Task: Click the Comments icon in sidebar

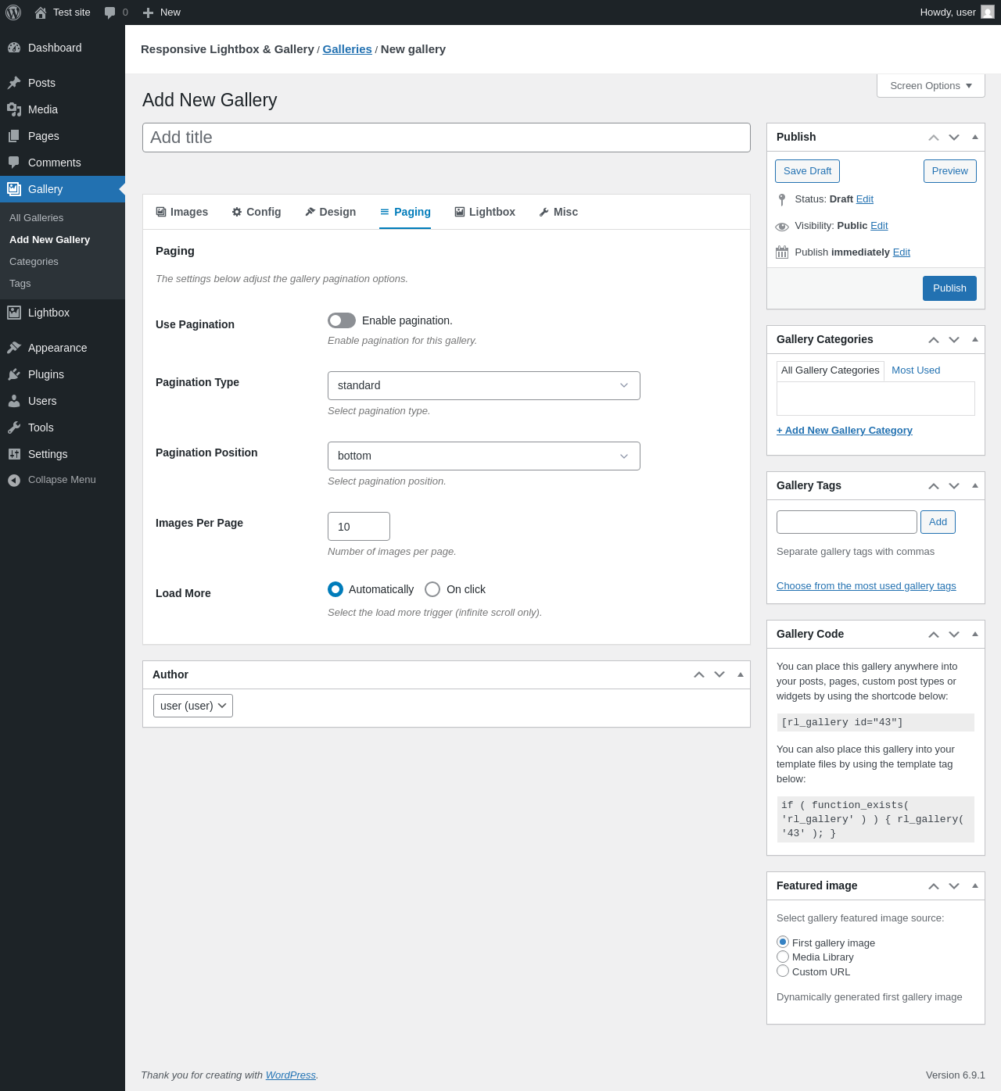Action: pyautogui.click(x=14, y=163)
